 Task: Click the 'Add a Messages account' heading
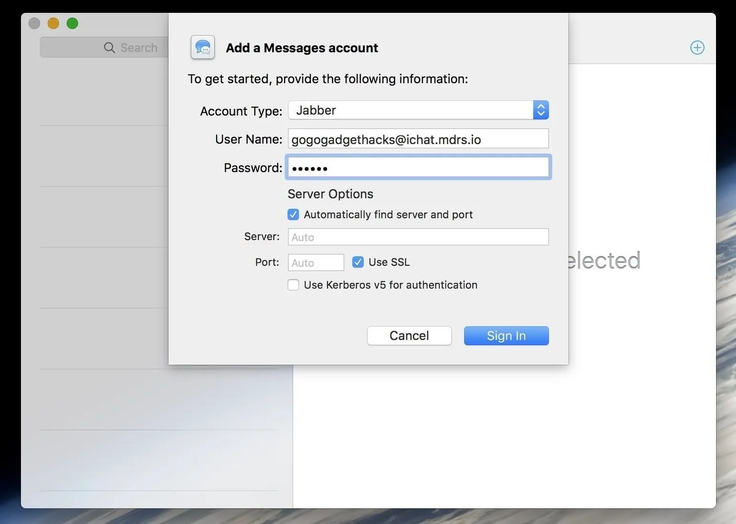(x=302, y=48)
